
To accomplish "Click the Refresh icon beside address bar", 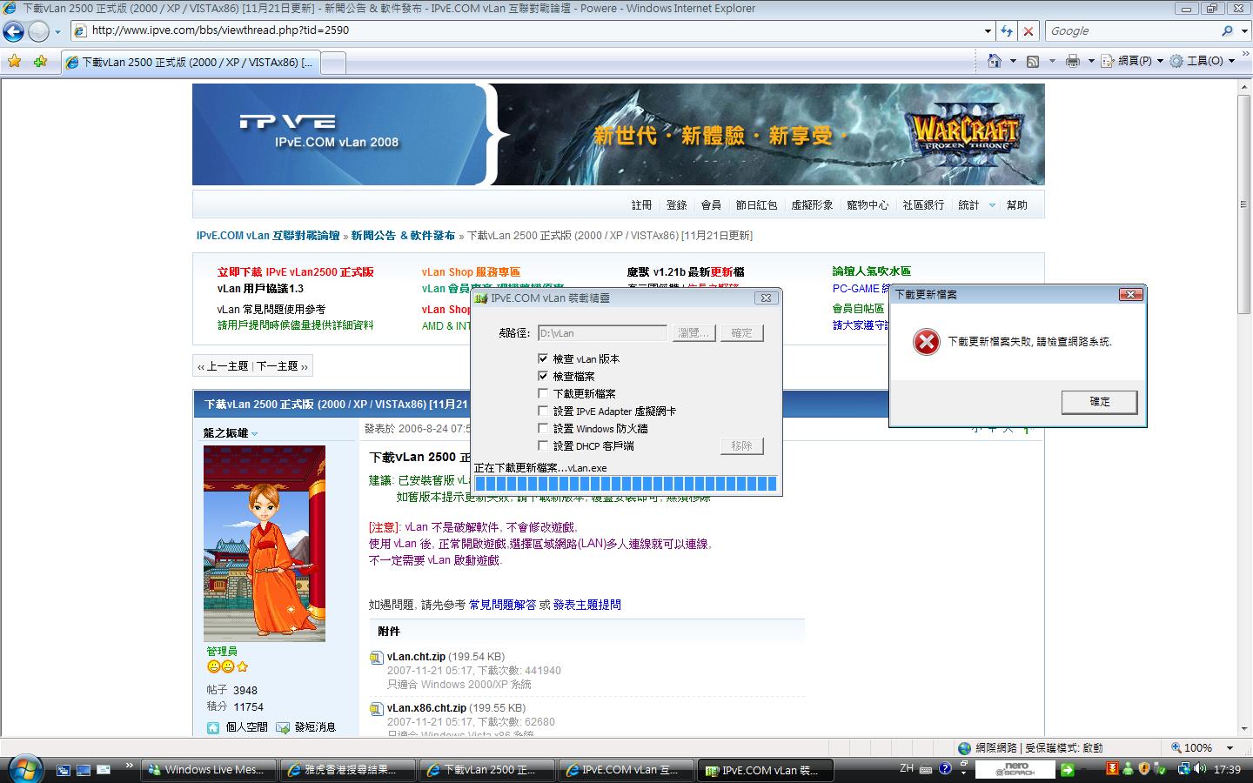I will [1007, 30].
